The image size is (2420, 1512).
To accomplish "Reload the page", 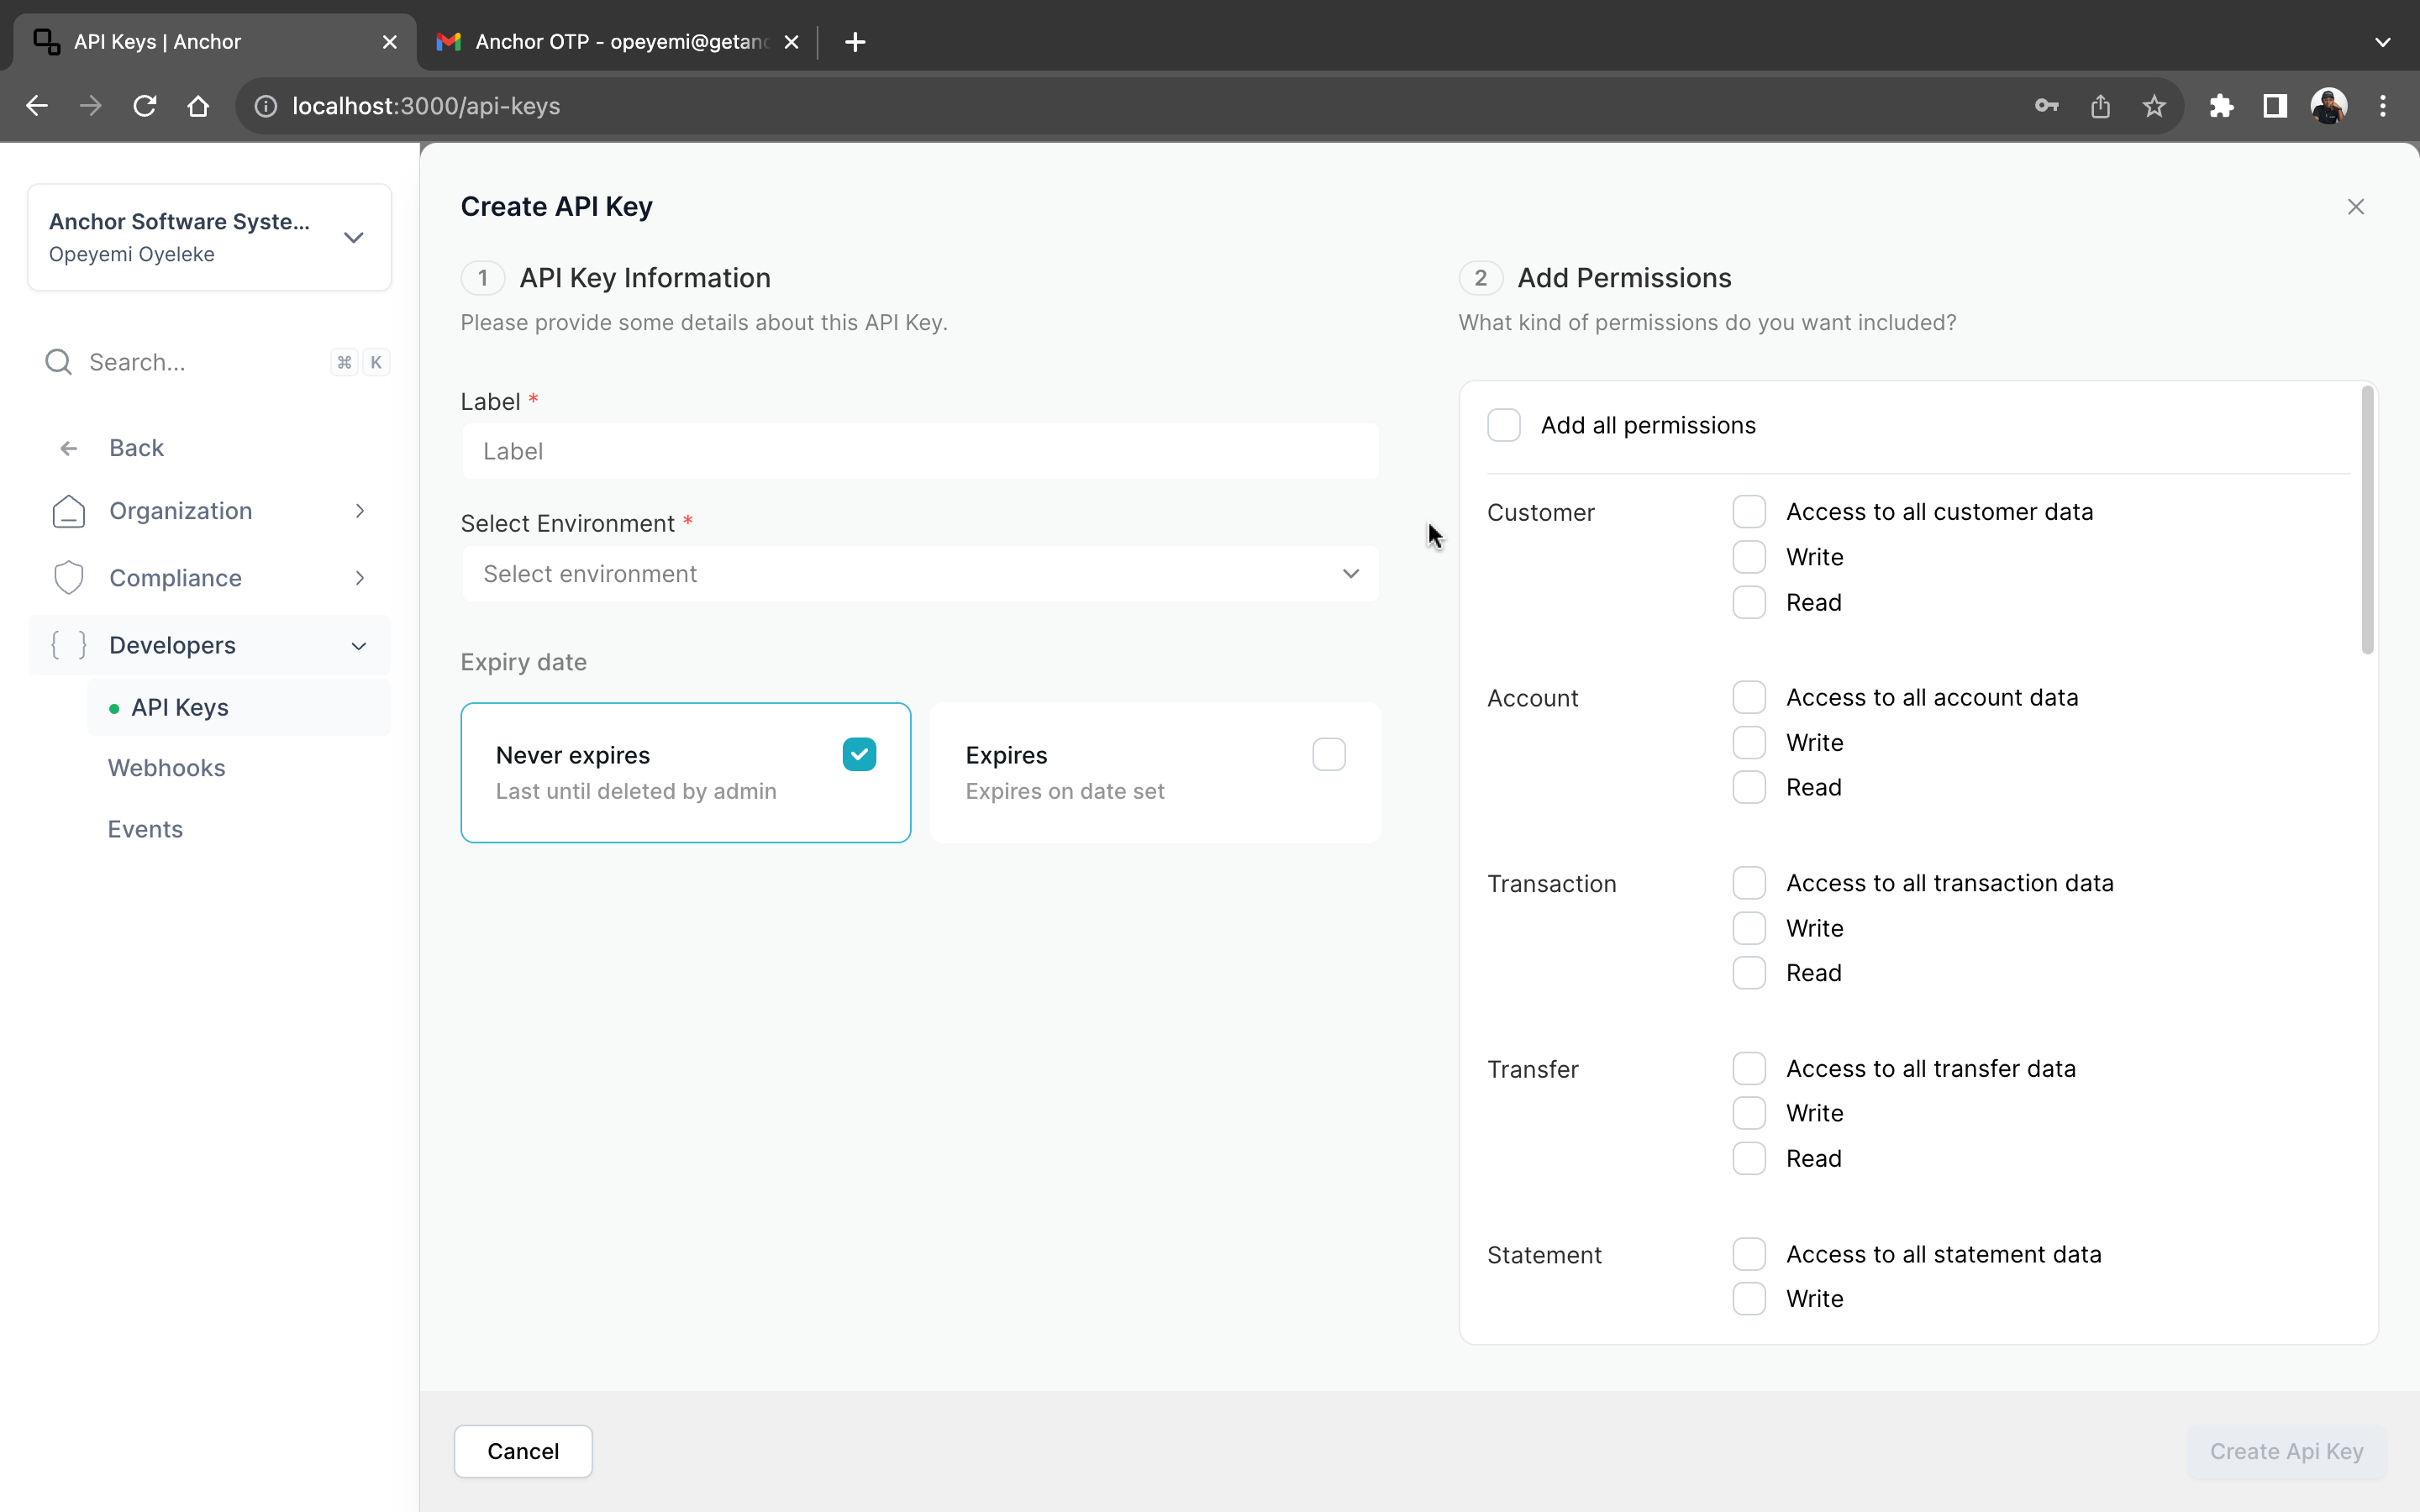I will pos(145,106).
